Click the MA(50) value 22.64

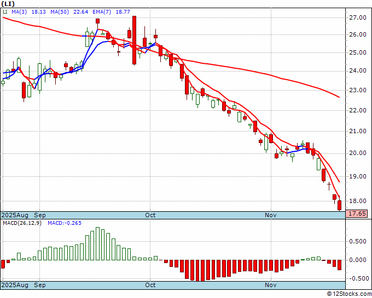point(80,11)
